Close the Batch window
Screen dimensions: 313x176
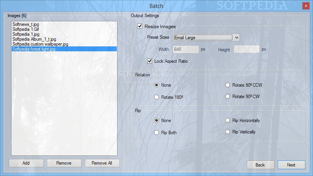click(306, 6)
